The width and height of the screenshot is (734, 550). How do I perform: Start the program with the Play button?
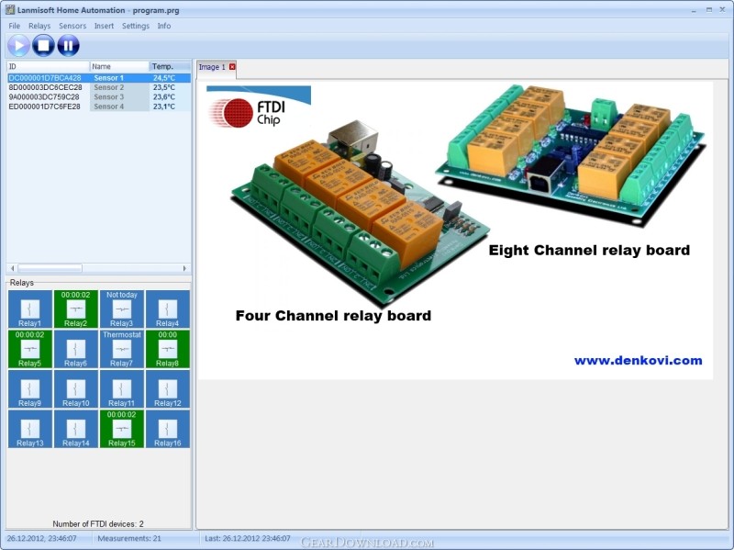18,45
